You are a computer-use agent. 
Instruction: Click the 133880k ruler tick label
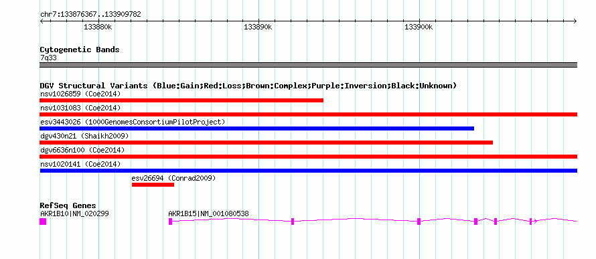tap(98, 27)
